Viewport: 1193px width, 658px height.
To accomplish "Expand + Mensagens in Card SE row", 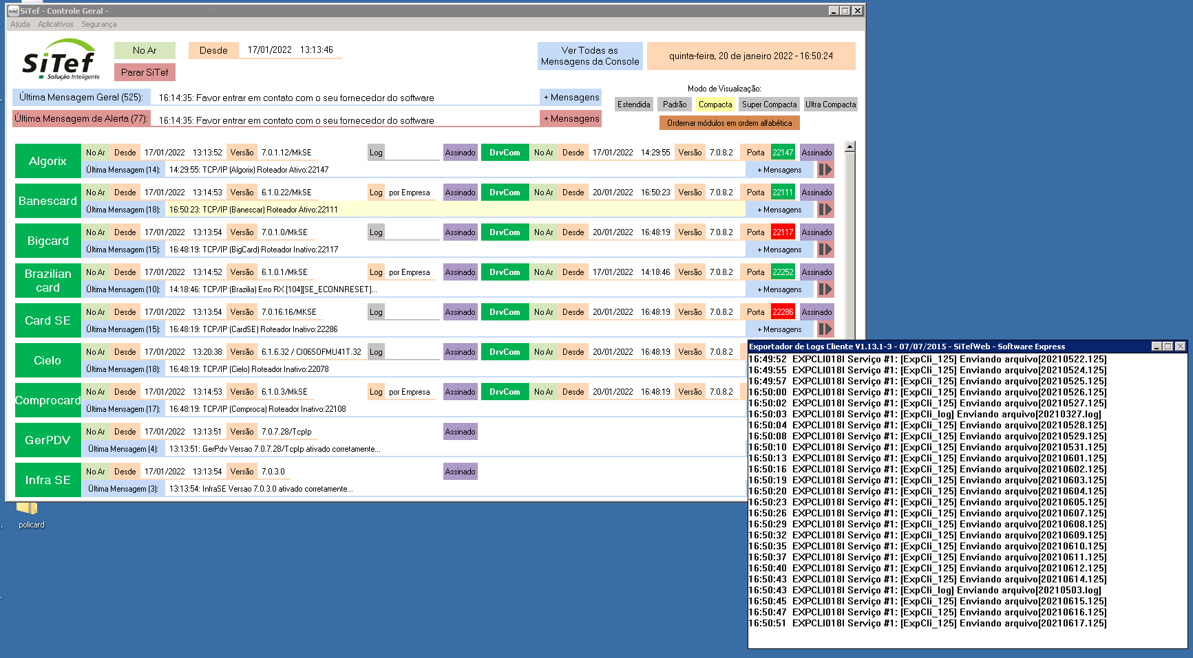I will [x=779, y=329].
